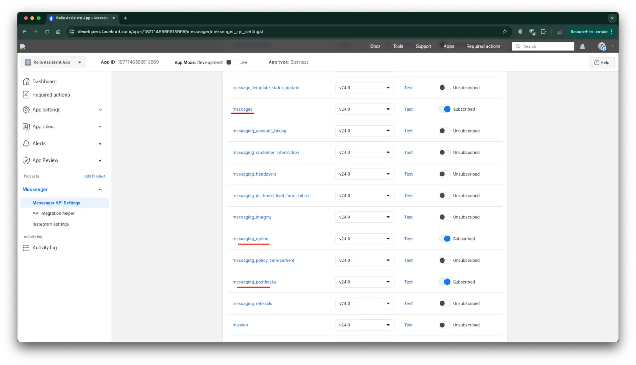
Task: Open the Activity log list icon
Action: pos(26,247)
